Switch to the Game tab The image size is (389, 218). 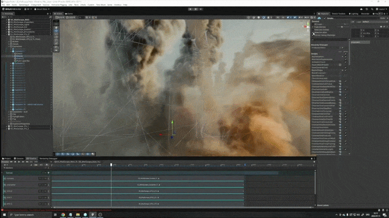69,13
